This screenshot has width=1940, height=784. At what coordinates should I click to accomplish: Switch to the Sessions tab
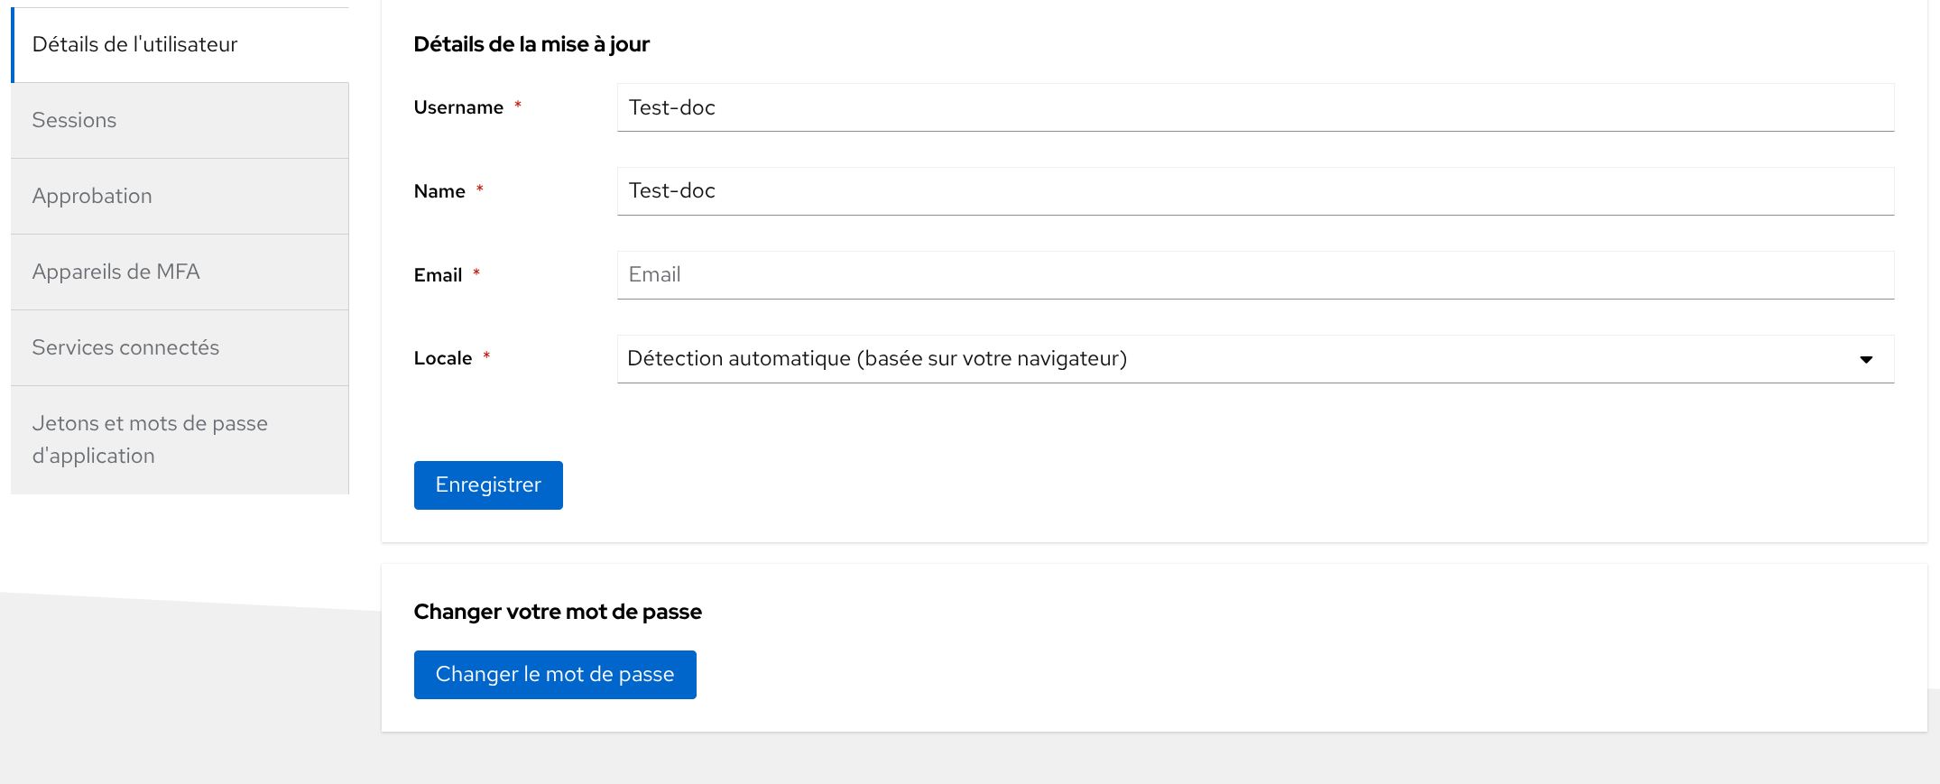pos(75,121)
